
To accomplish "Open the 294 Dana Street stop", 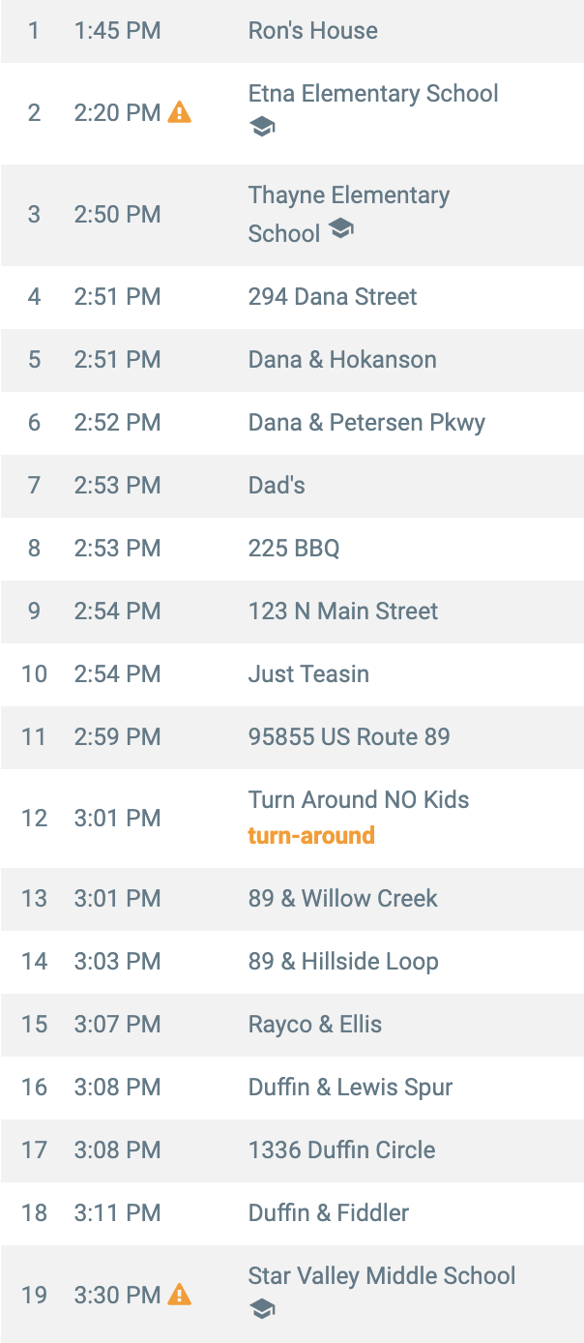I will coord(292,297).
